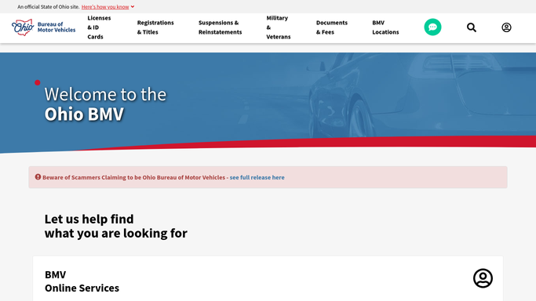The height and width of the screenshot is (301, 536).
Task: Click the BMV Online Services user icon
Action: pos(483,278)
